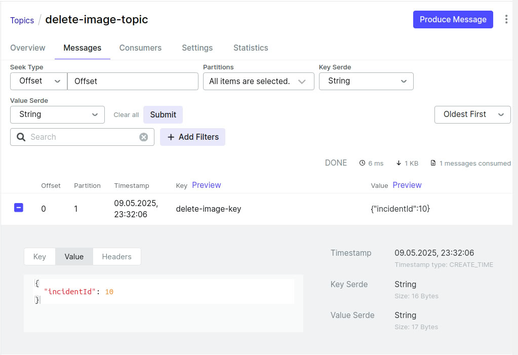Click the plus icon on Add Filters
518x355 pixels.
tap(171, 137)
